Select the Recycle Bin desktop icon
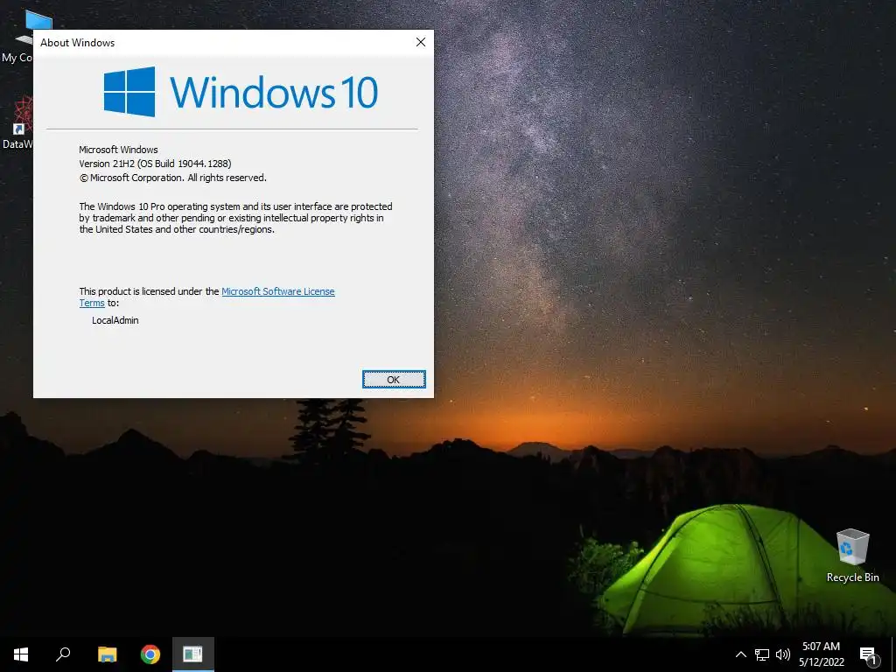This screenshot has width=896, height=672. pyautogui.click(x=852, y=556)
